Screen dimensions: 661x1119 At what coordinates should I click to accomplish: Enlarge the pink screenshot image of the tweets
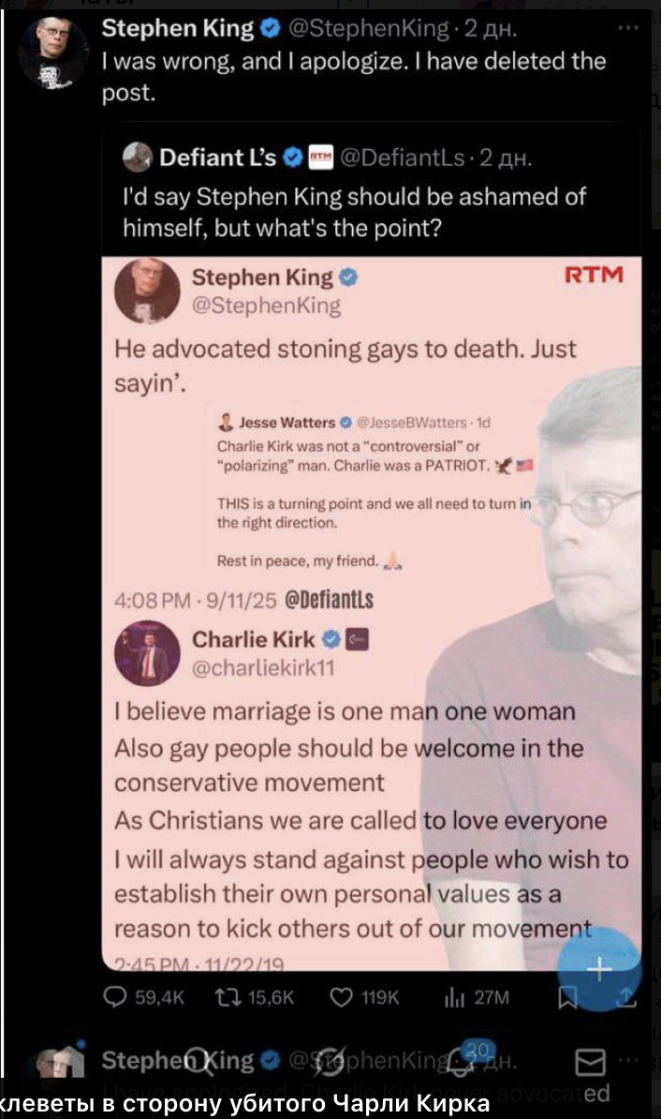[x=372, y=612]
